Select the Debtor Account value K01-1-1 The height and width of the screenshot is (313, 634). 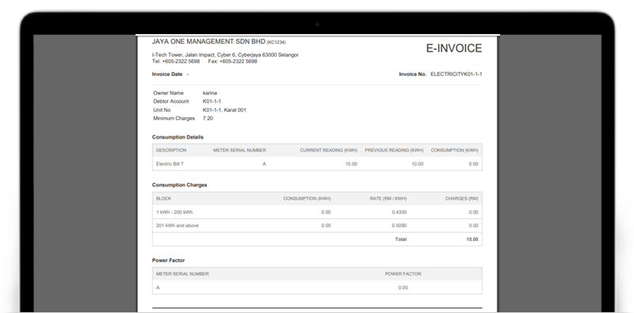[x=212, y=101]
